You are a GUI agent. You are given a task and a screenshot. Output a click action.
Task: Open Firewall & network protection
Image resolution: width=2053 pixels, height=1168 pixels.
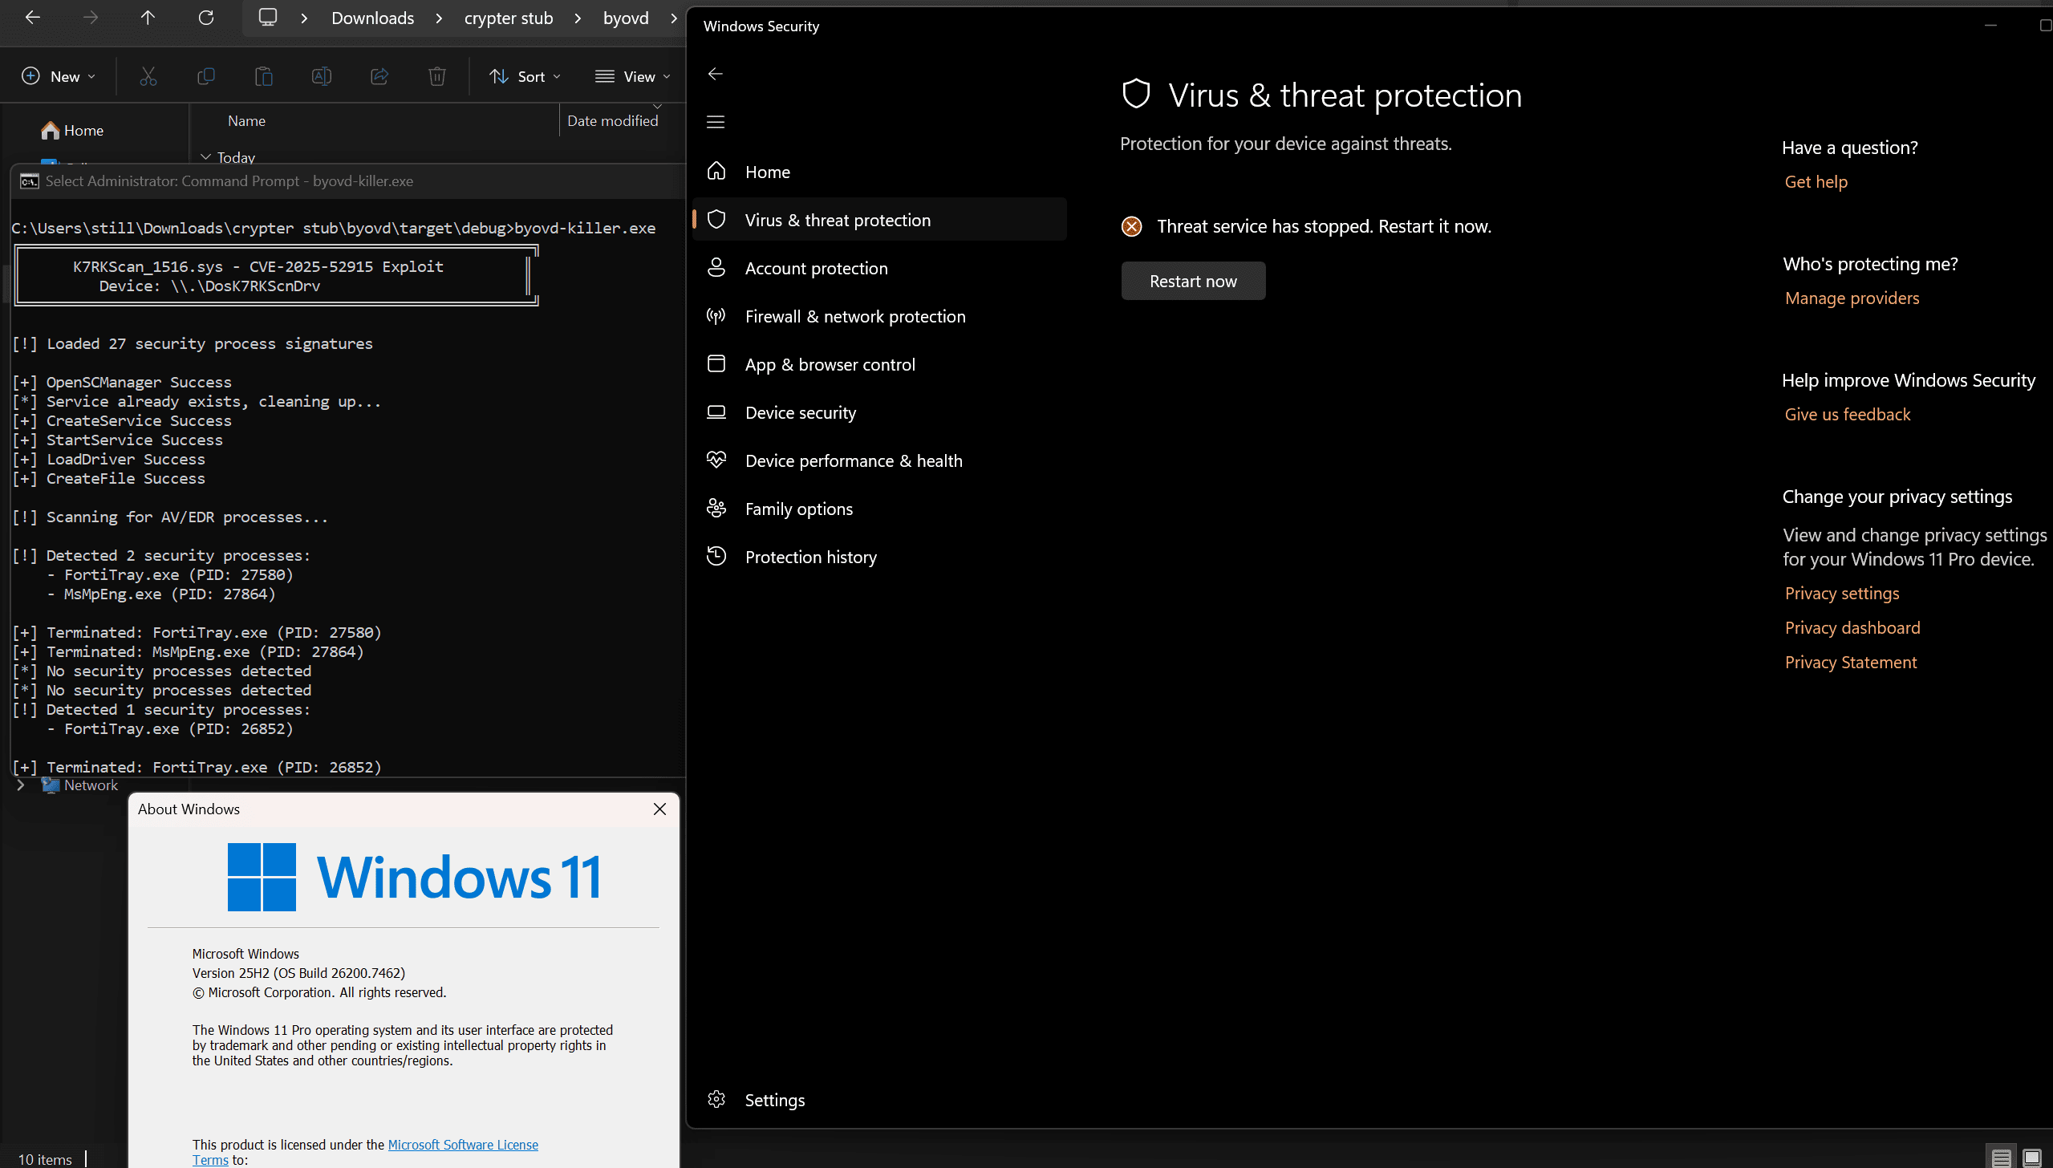click(x=855, y=316)
